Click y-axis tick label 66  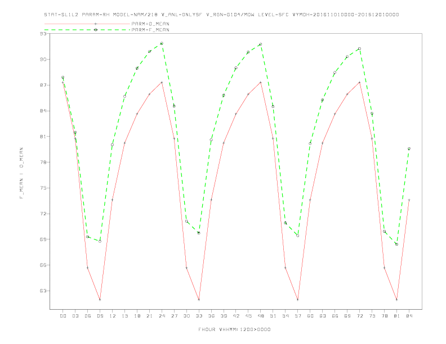pos(43,265)
